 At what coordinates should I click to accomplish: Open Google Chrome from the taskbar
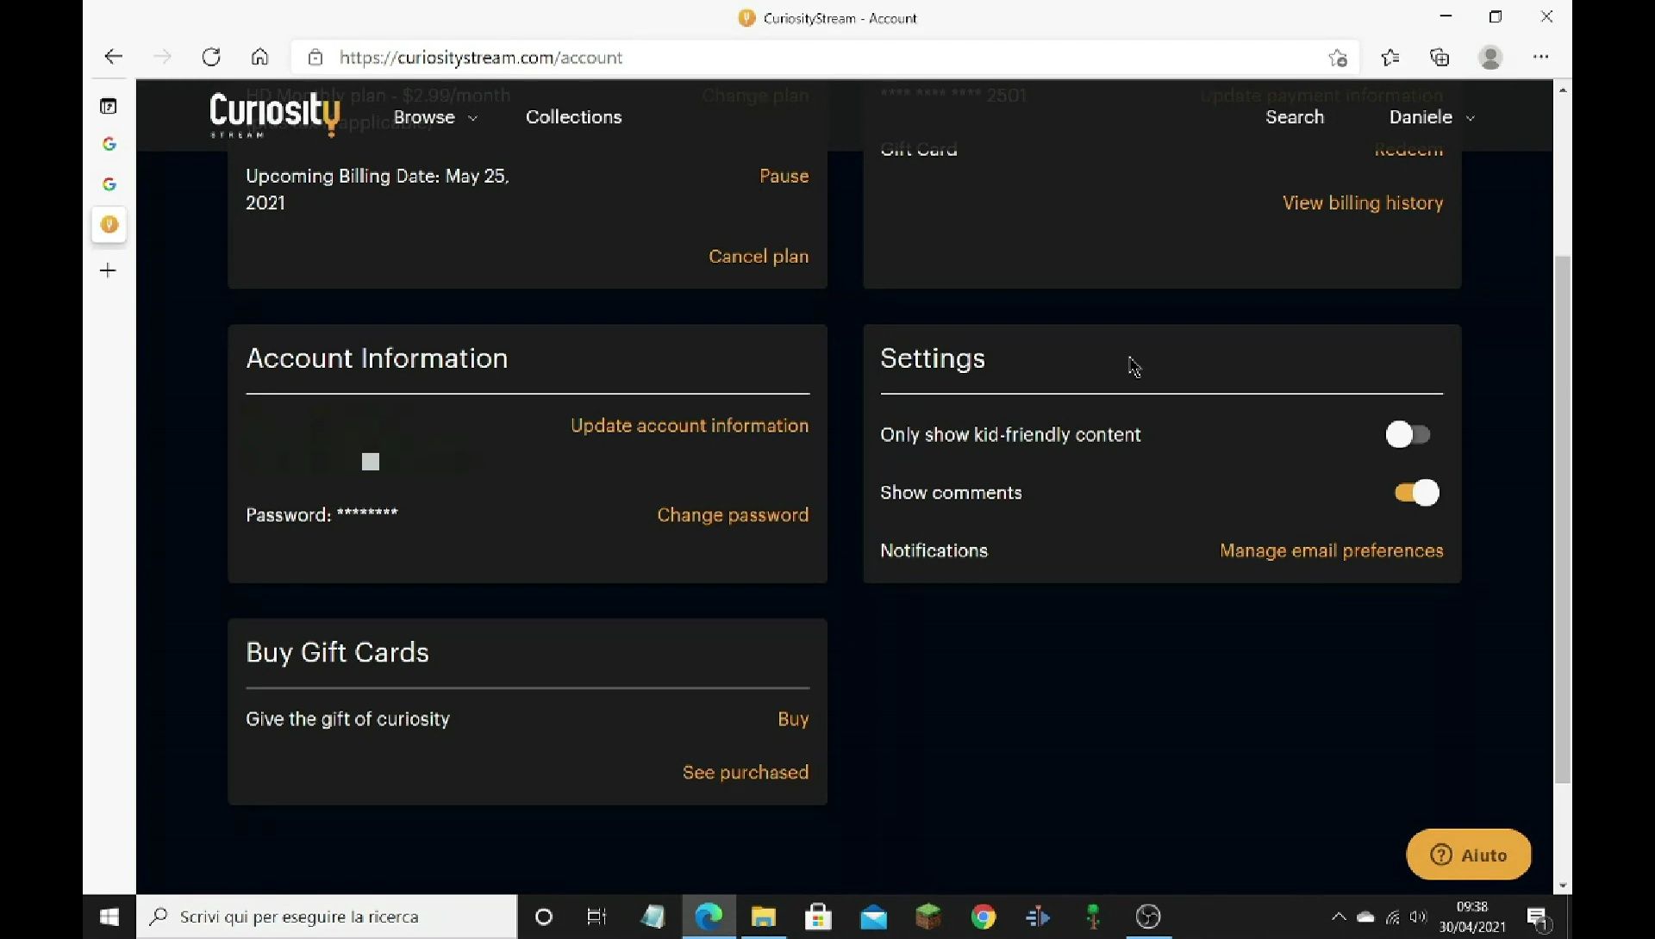point(984,917)
